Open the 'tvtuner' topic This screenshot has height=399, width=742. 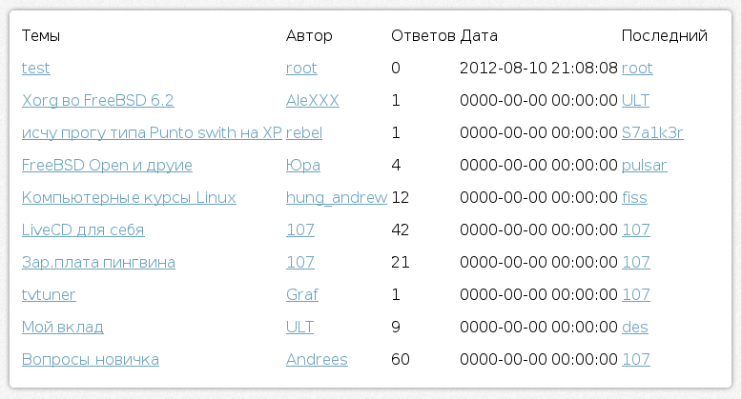(x=49, y=295)
